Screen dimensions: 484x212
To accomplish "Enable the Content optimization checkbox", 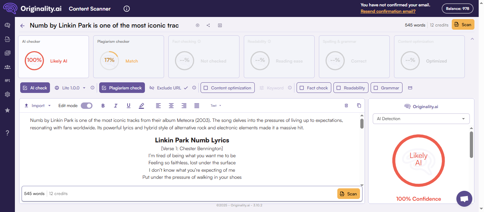I will click(227, 88).
